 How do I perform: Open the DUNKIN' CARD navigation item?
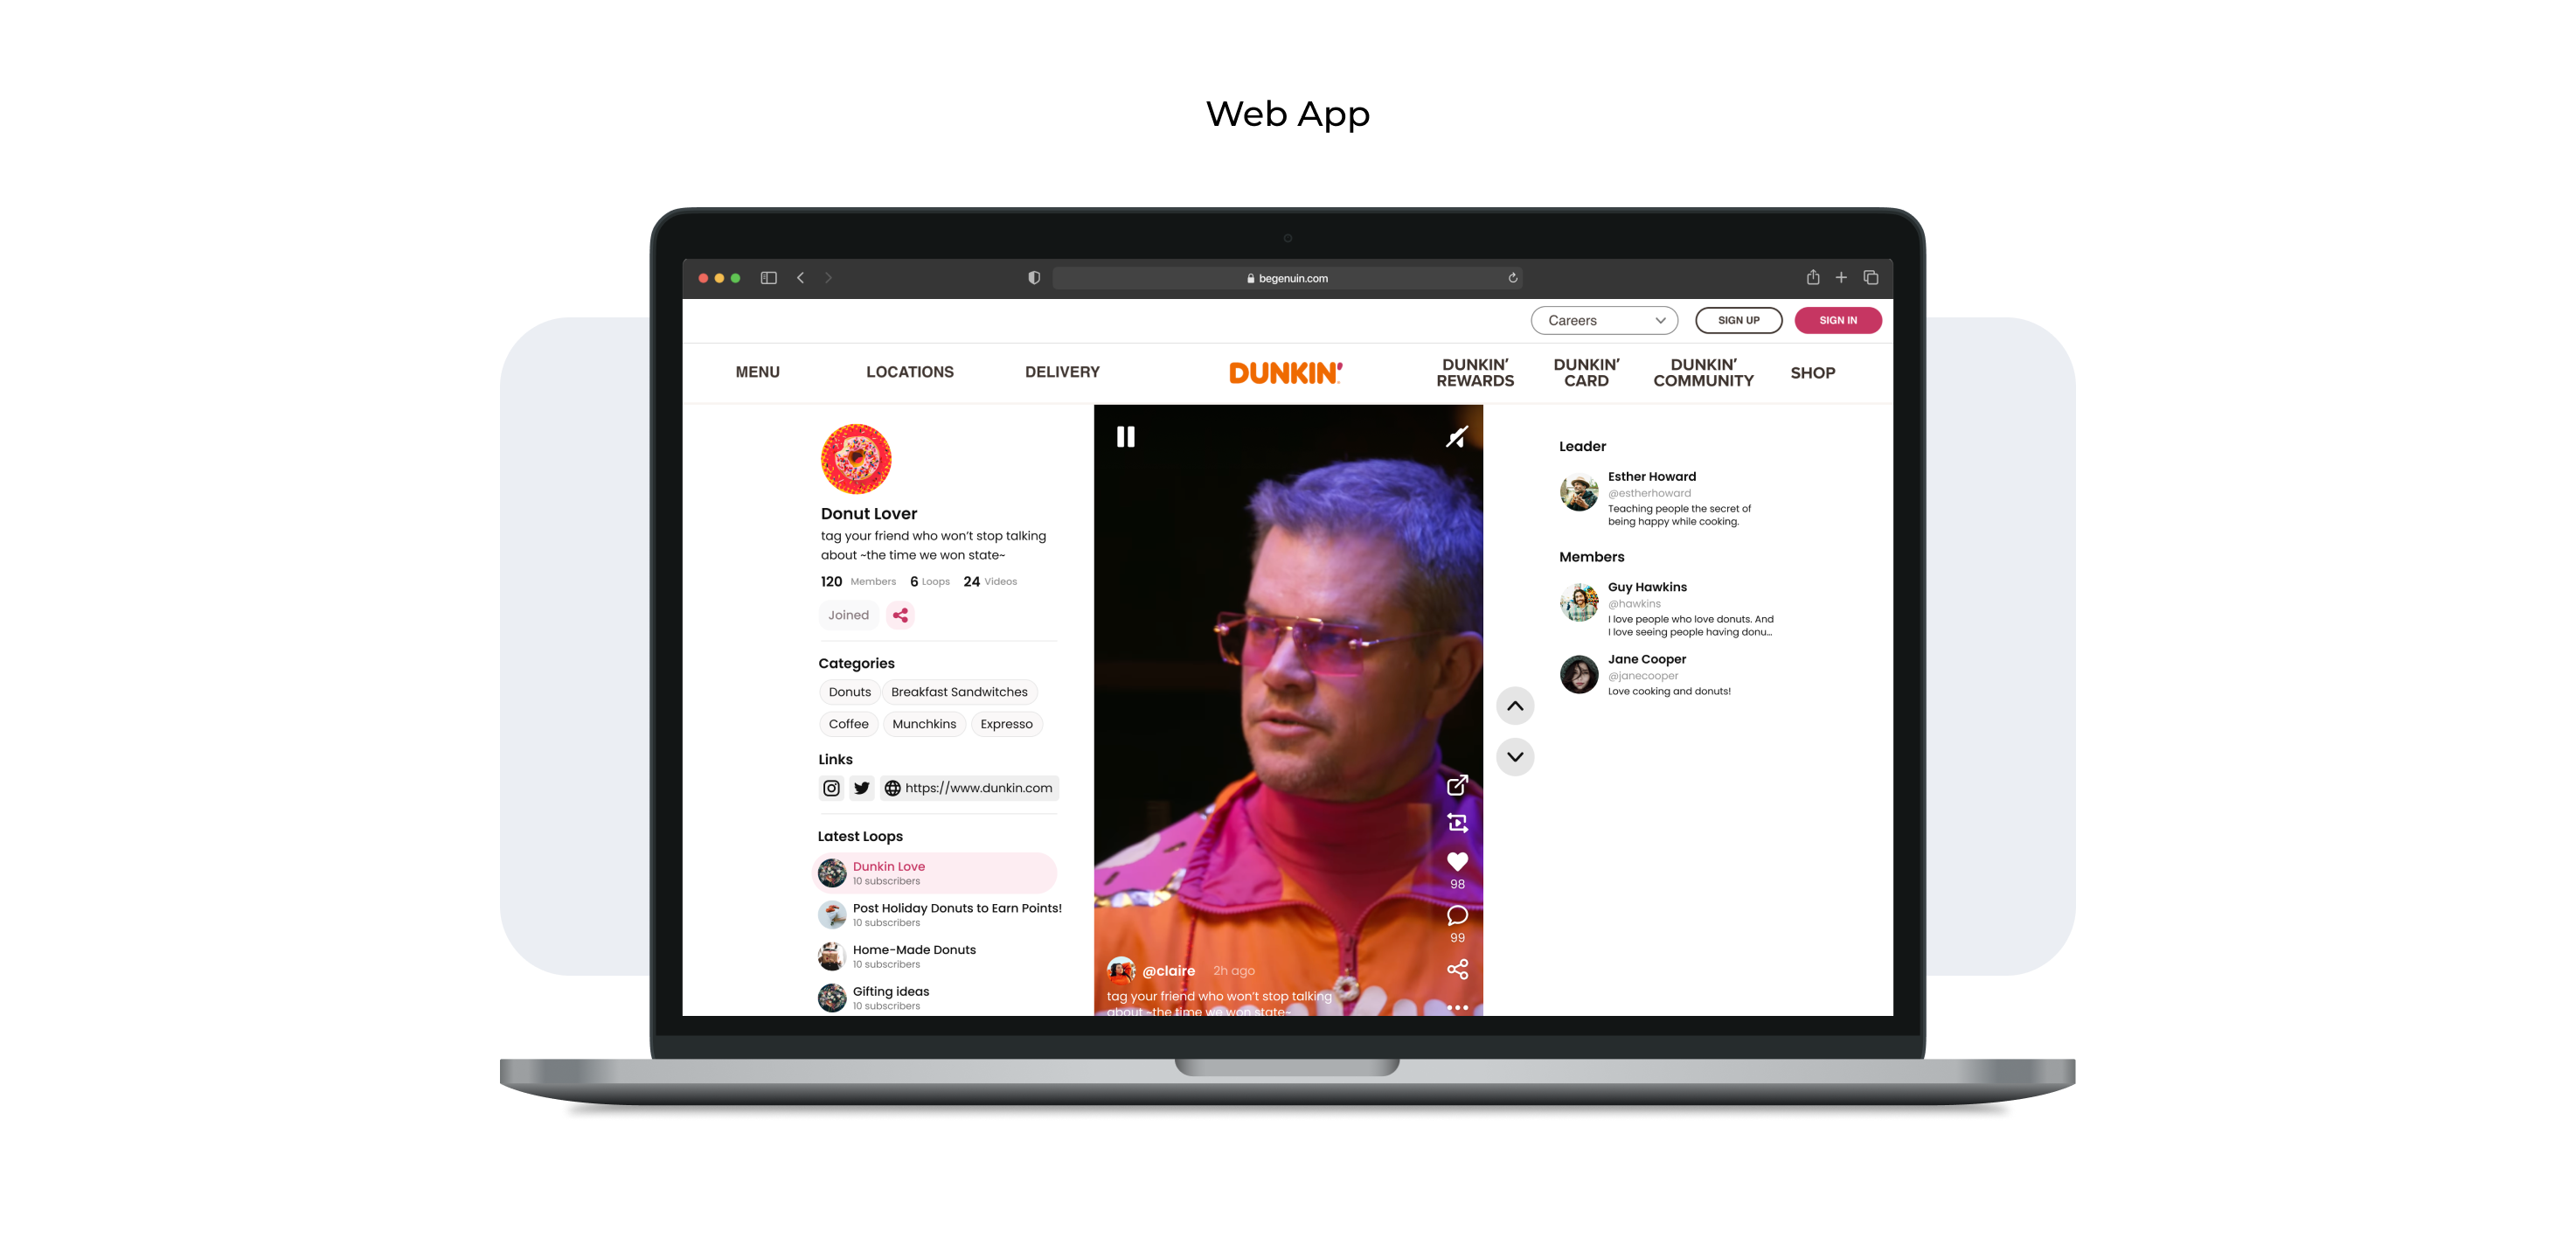click(x=1586, y=373)
